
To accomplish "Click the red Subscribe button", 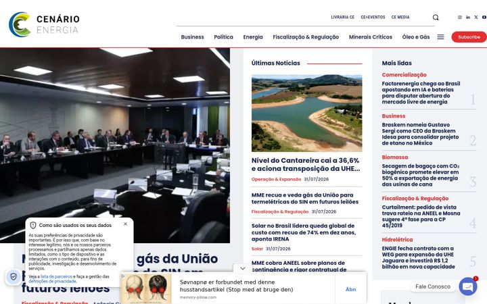I will pyautogui.click(x=469, y=37).
